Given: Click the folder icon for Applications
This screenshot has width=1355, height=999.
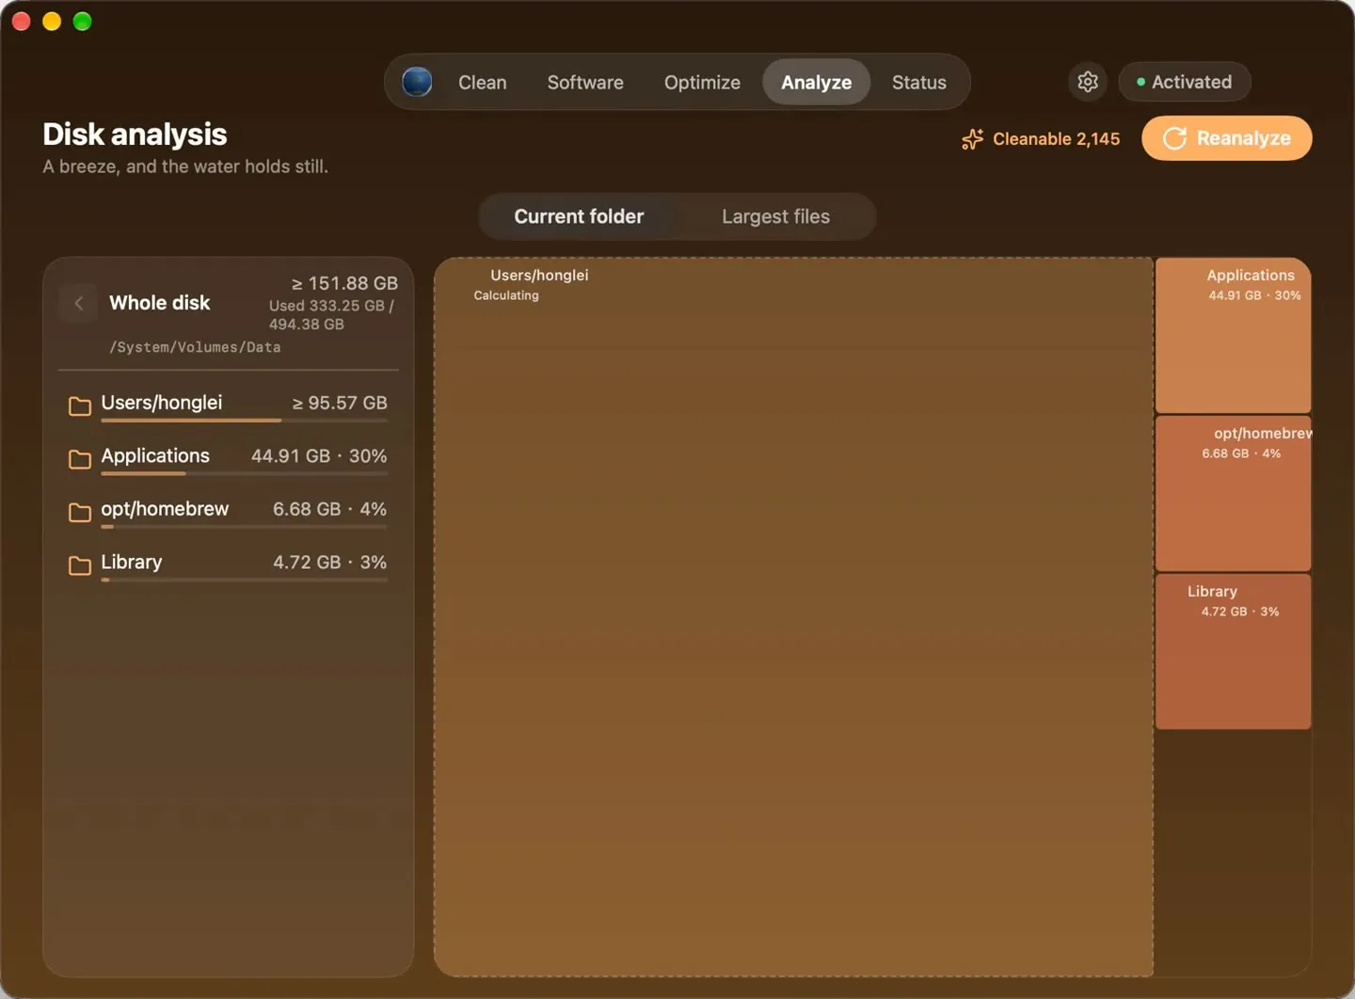Looking at the screenshot, I should click(x=80, y=458).
